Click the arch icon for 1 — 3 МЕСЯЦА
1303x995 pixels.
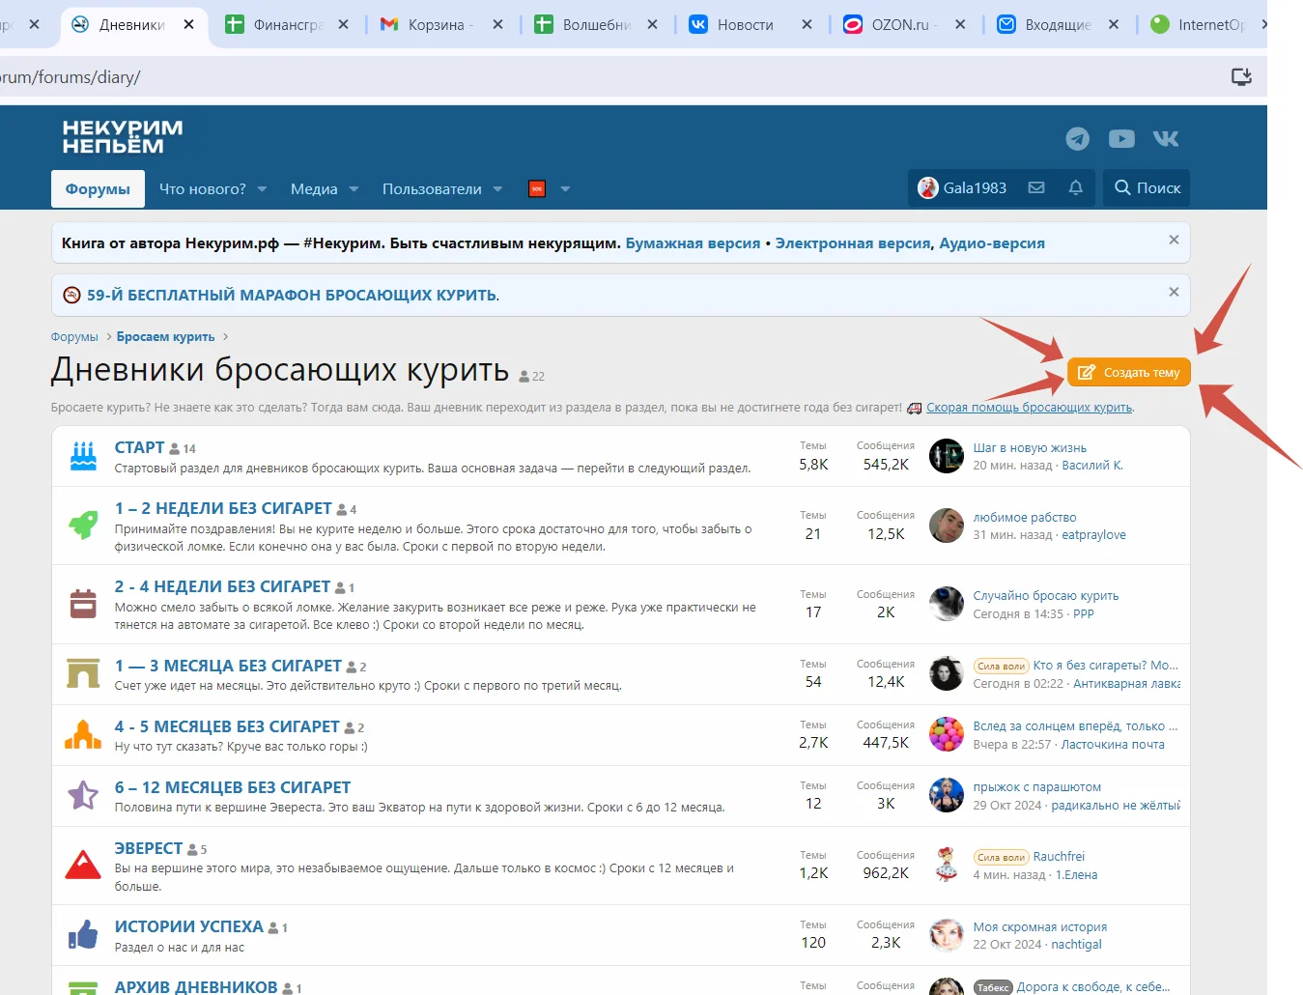tap(83, 673)
